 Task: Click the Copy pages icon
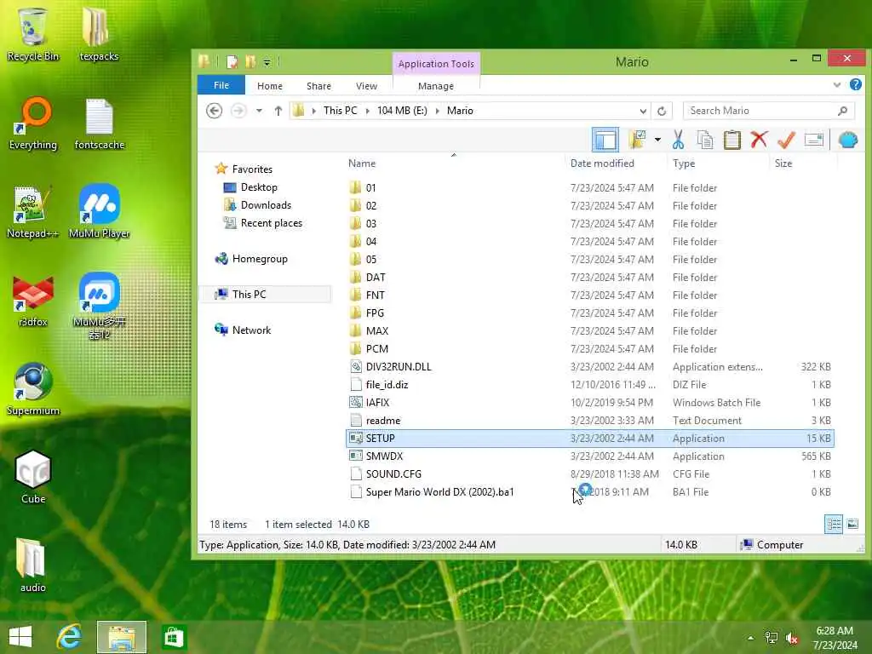tap(705, 140)
